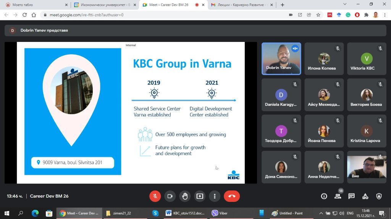This screenshot has width=391, height=219.
Task: Open the meeting details info icon
Action: (x=324, y=196)
